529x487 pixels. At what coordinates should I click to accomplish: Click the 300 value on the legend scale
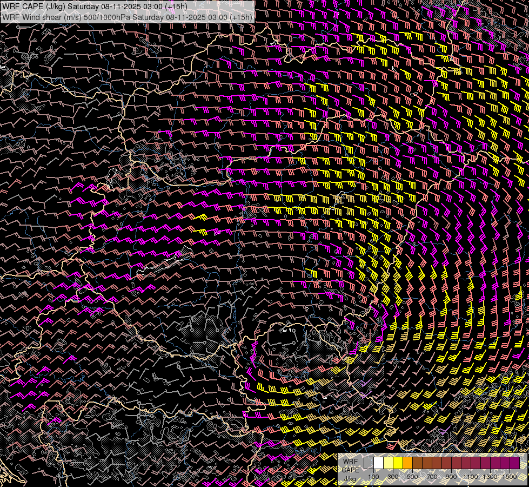(393, 476)
